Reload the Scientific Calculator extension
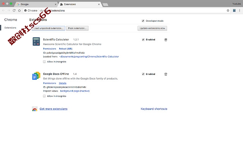This screenshot has height=152, width=243. pos(66,49)
